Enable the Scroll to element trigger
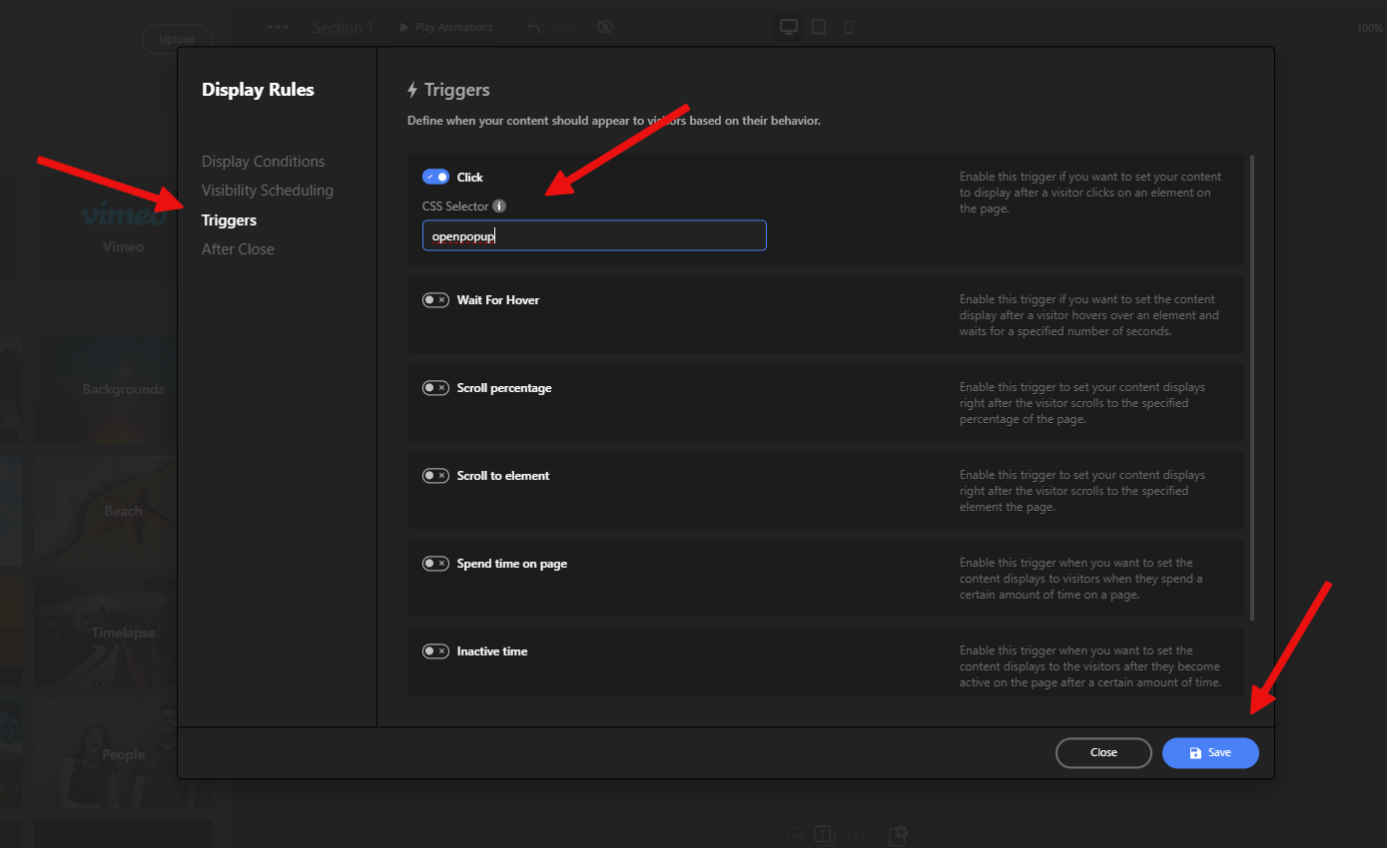This screenshot has width=1387, height=848. tap(435, 475)
